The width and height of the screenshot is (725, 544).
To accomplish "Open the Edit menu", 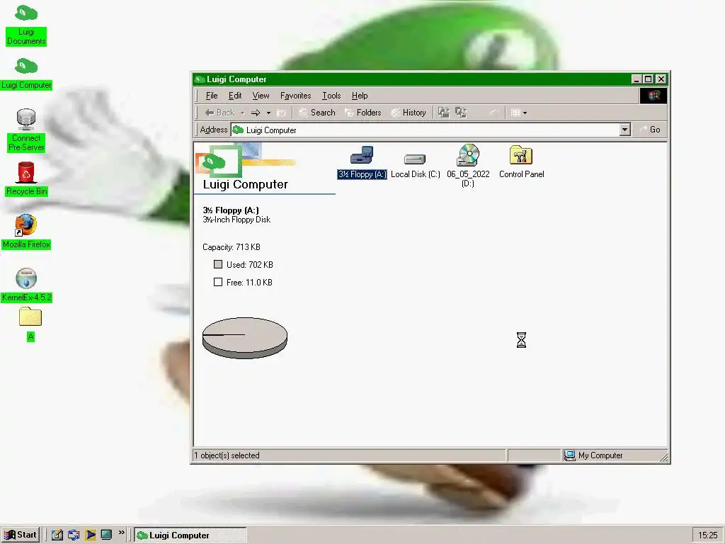I will coord(235,96).
